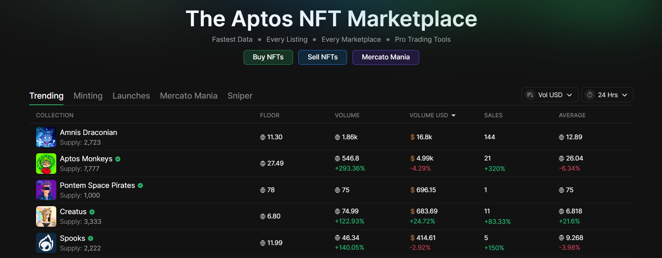The image size is (662, 258).
Task: Open the Amnis Draconian collection name
Action: [88, 132]
